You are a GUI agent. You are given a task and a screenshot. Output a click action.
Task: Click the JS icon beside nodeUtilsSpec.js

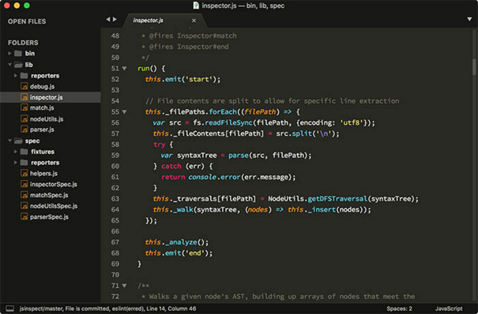point(24,206)
